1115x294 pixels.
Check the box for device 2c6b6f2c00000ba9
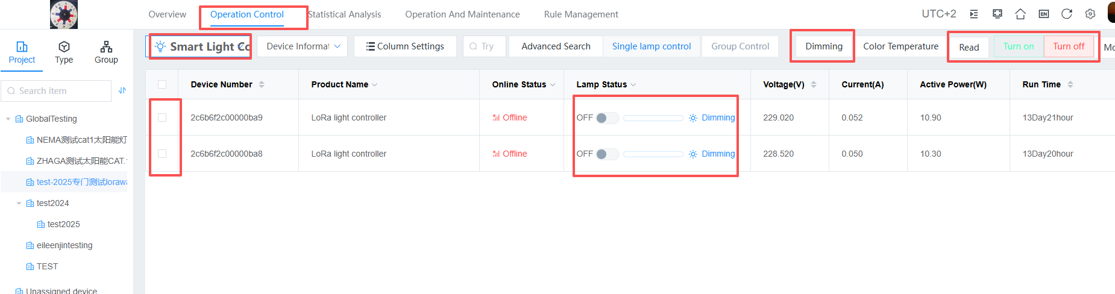point(162,117)
